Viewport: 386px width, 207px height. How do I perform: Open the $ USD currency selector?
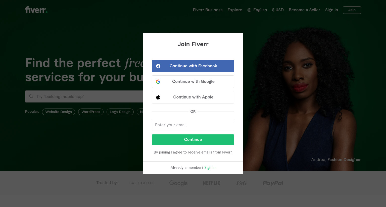278,10
